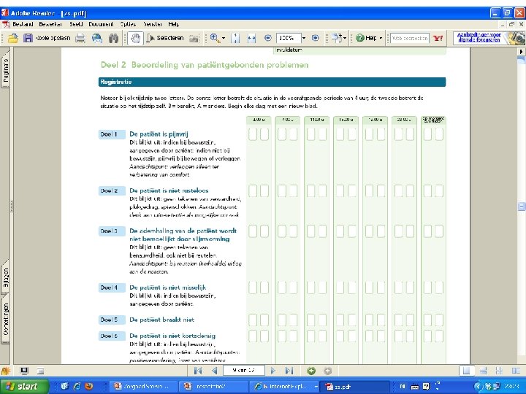The height and width of the screenshot is (394, 526).
Task: Click the digital photo printing advertisement link
Action: tap(479, 37)
